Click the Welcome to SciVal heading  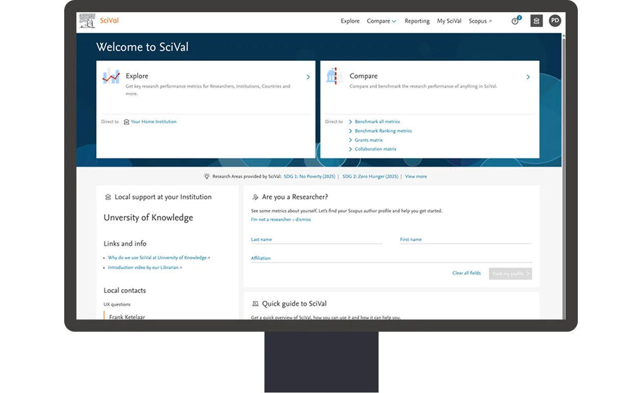tap(142, 47)
